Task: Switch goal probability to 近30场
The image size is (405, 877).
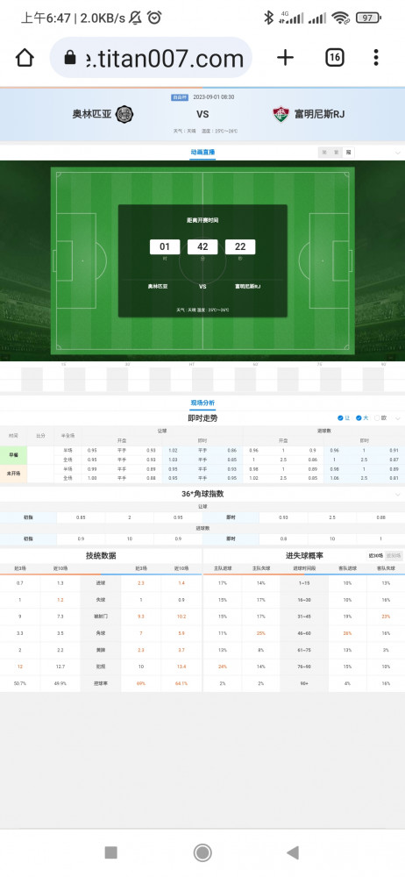Action: pyautogui.click(x=375, y=556)
